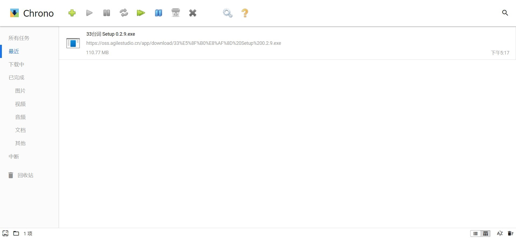
Task: Open the 文档 category
Action: (20, 130)
